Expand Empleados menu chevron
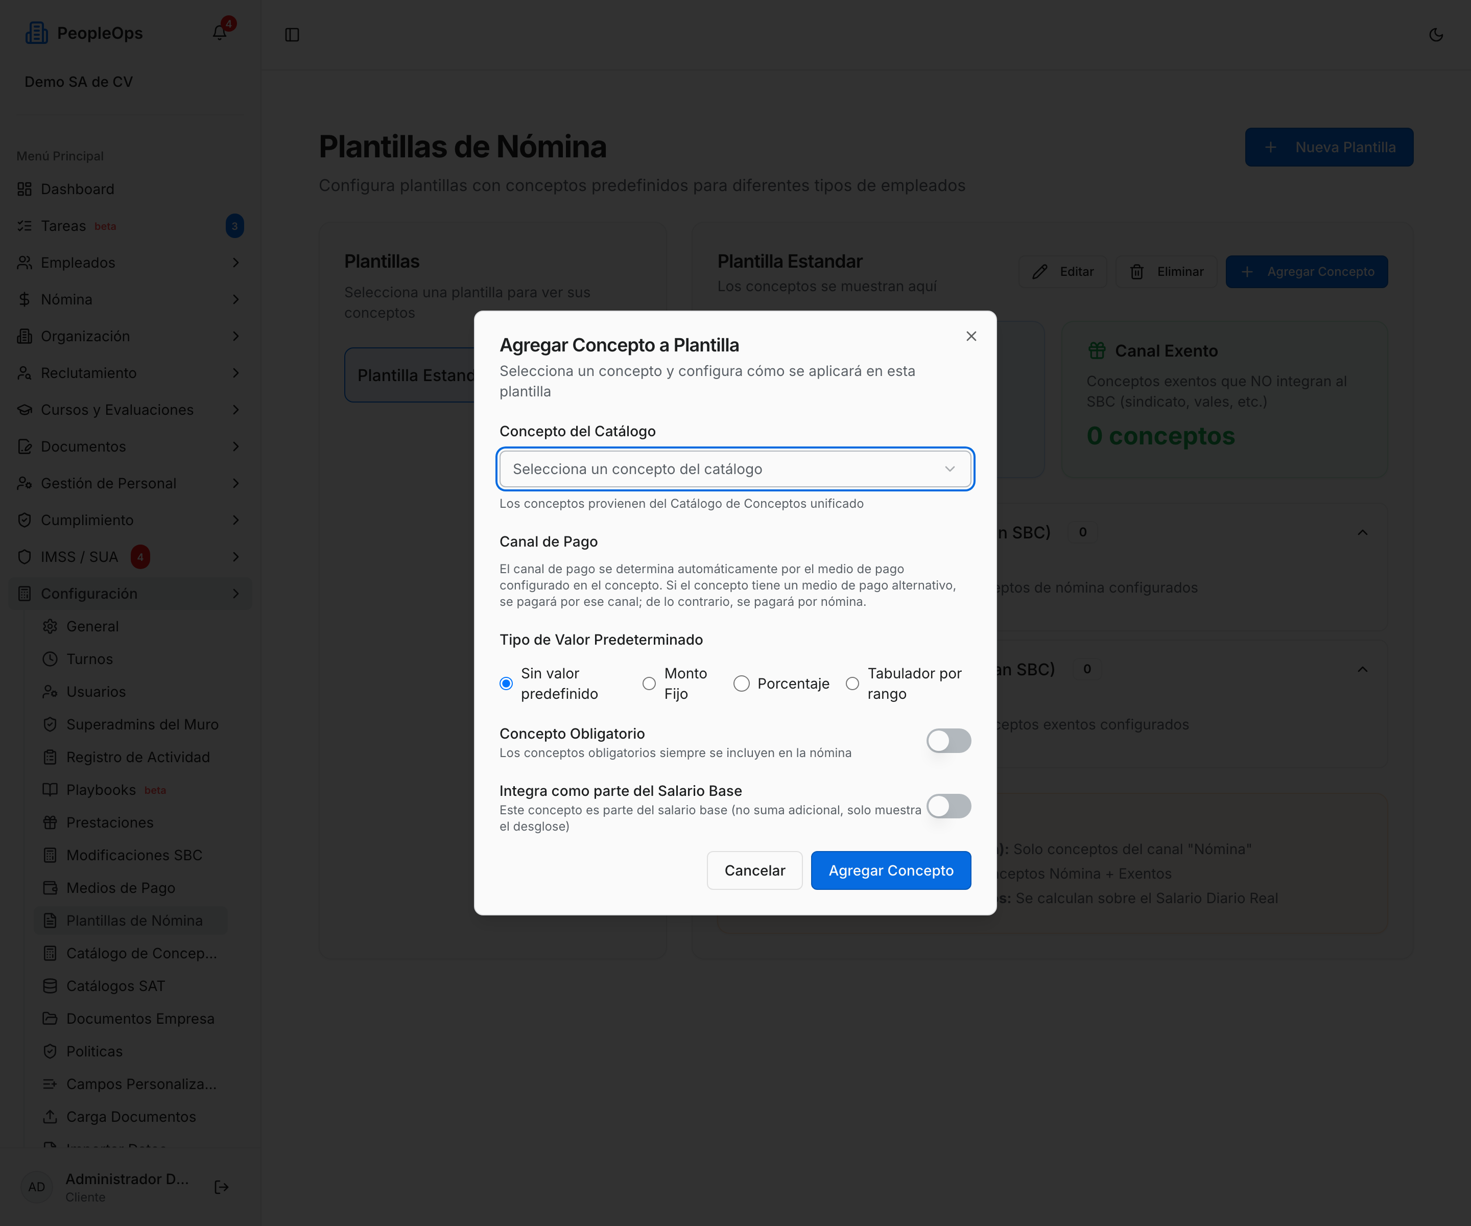This screenshot has width=1471, height=1226. 235,263
